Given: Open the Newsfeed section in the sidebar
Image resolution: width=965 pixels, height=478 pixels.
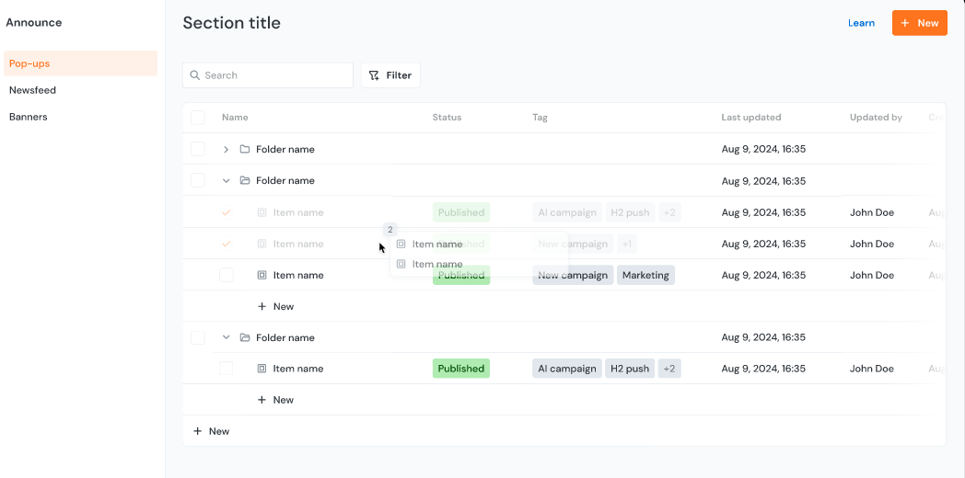Looking at the screenshot, I should pyautogui.click(x=32, y=90).
